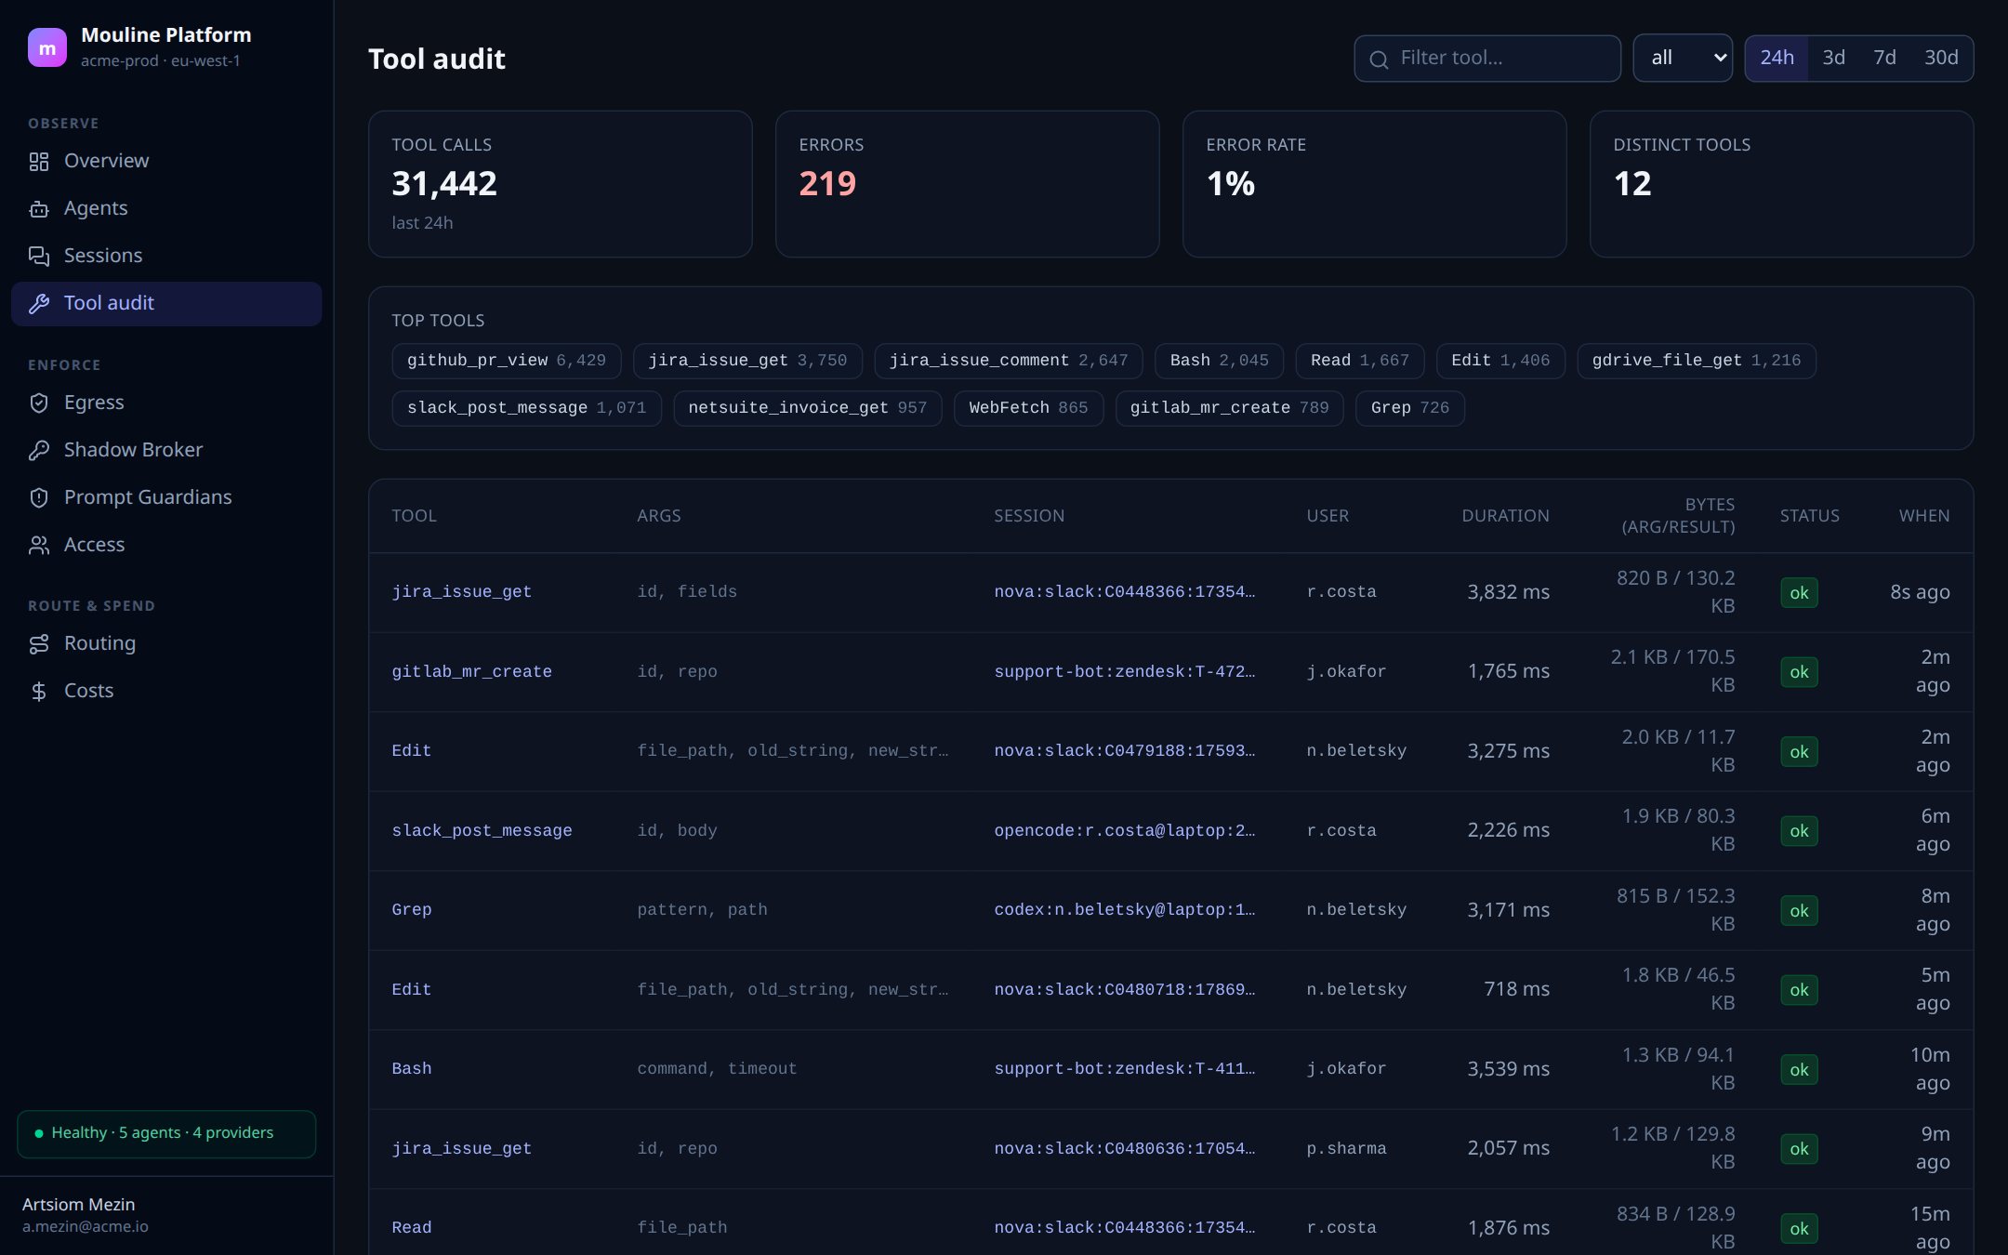Screen dimensions: 2008x1255
Task: Click the WHEN column header
Action: pyautogui.click(x=1924, y=516)
